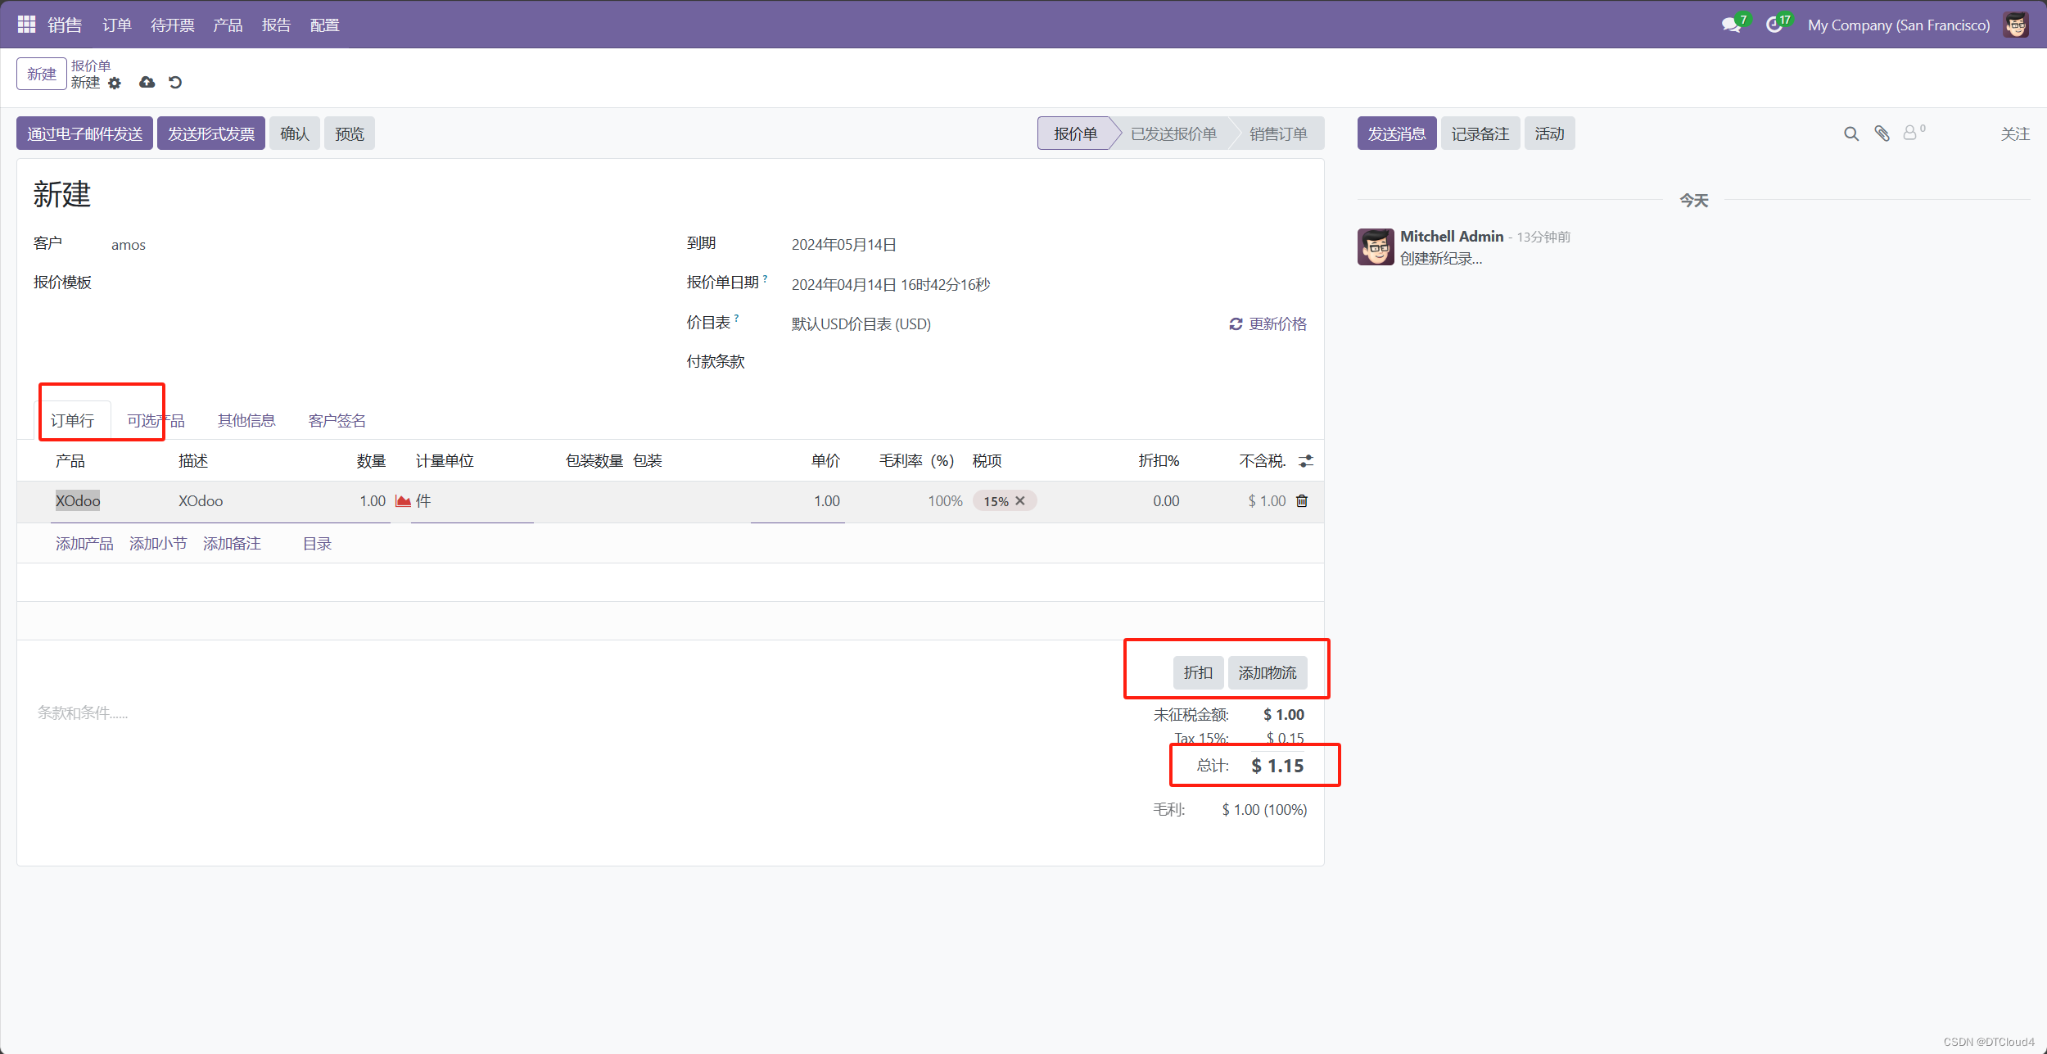
Task: Click the gear actions icon beside 新建
Action: (x=115, y=83)
